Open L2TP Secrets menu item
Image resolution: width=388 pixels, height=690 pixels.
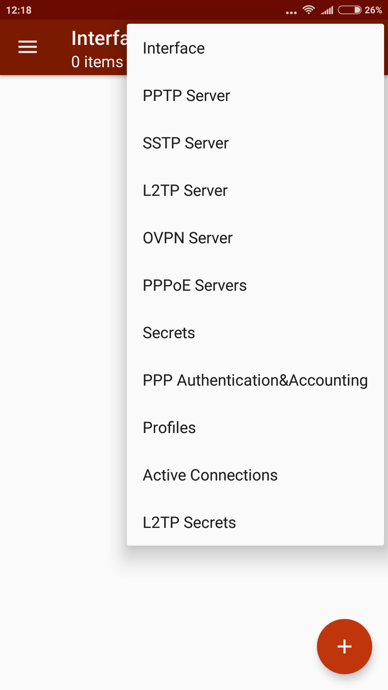189,523
